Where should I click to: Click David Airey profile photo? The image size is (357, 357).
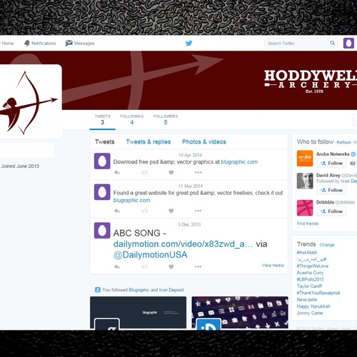click(x=305, y=181)
